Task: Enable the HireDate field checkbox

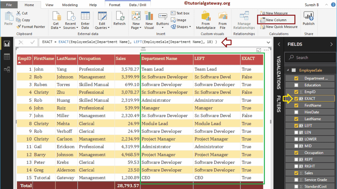Action: [x=296, y=112]
